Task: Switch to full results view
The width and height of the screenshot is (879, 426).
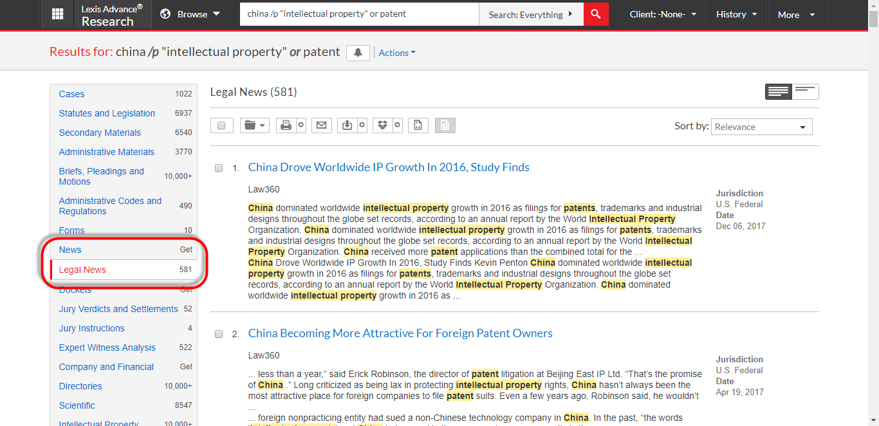Action: [x=779, y=92]
